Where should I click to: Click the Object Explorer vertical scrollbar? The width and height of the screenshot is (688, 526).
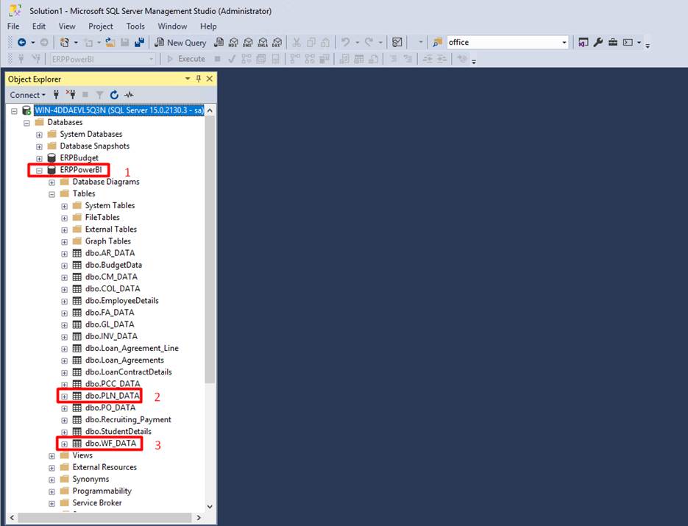coord(210,250)
